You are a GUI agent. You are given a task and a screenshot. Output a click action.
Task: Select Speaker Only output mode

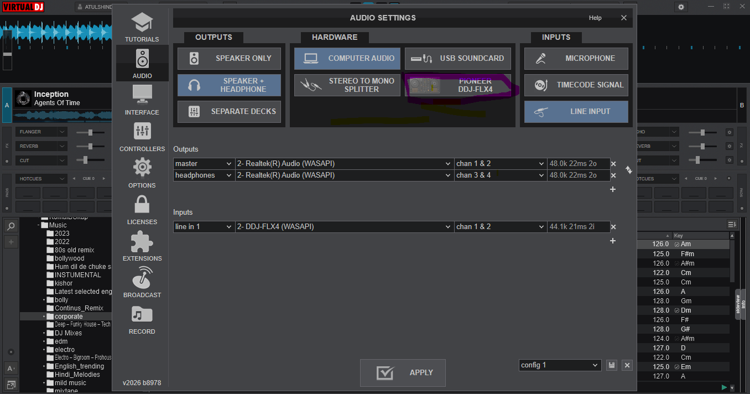(229, 59)
